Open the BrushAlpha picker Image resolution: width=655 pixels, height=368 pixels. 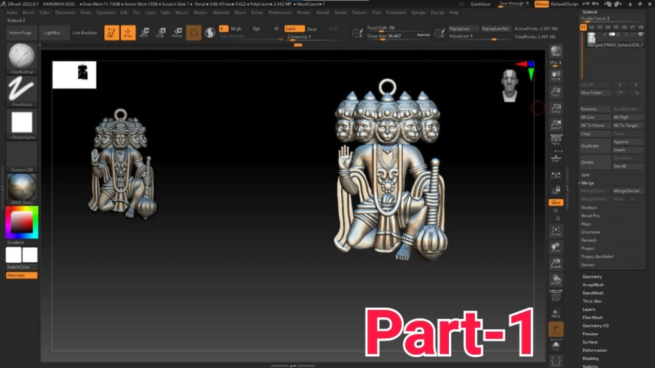coord(21,125)
